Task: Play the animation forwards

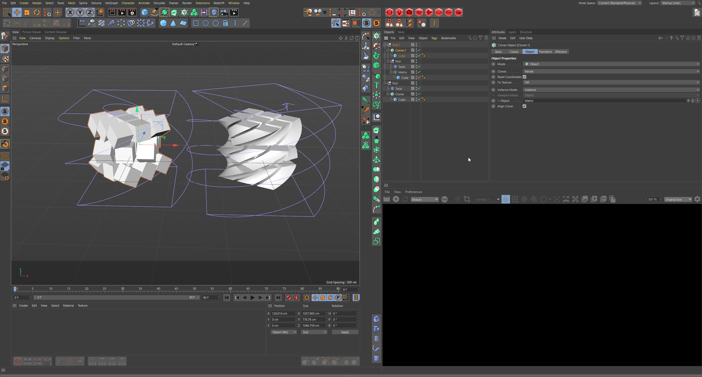Action: 252,298
